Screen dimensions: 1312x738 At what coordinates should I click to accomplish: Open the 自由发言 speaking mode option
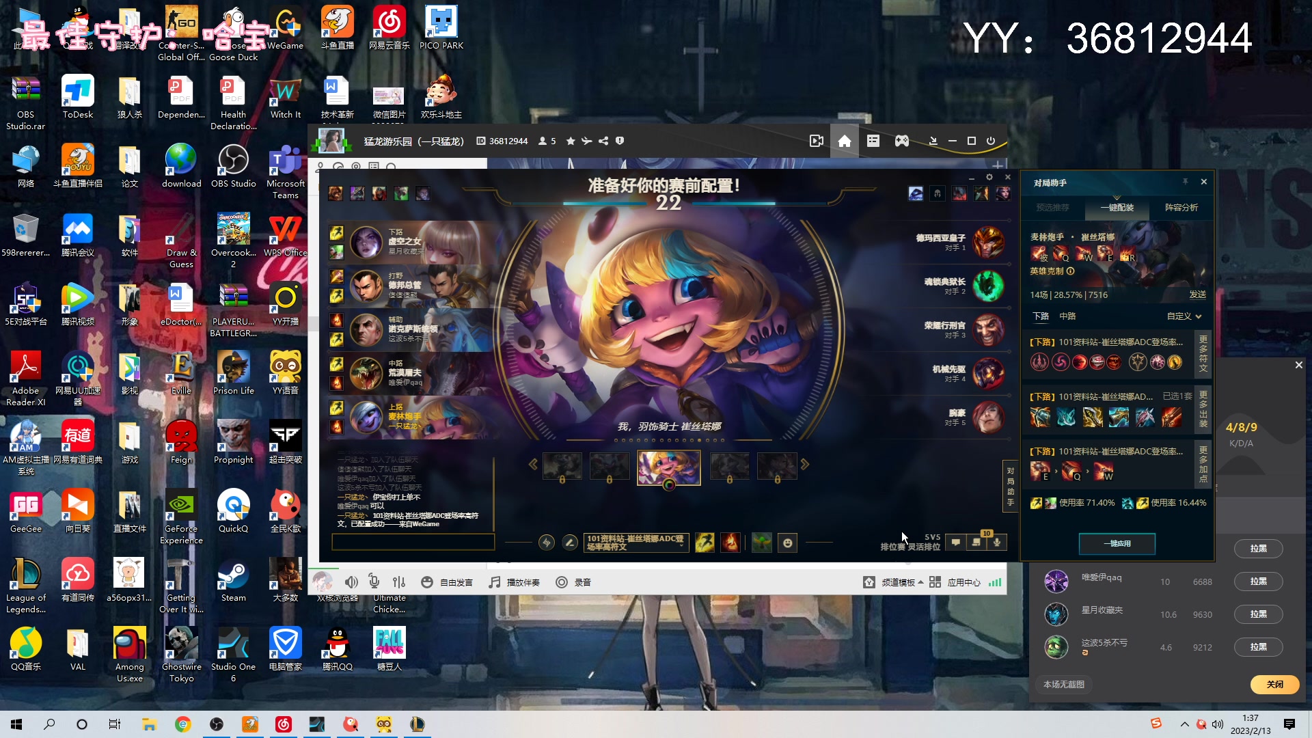point(447,582)
